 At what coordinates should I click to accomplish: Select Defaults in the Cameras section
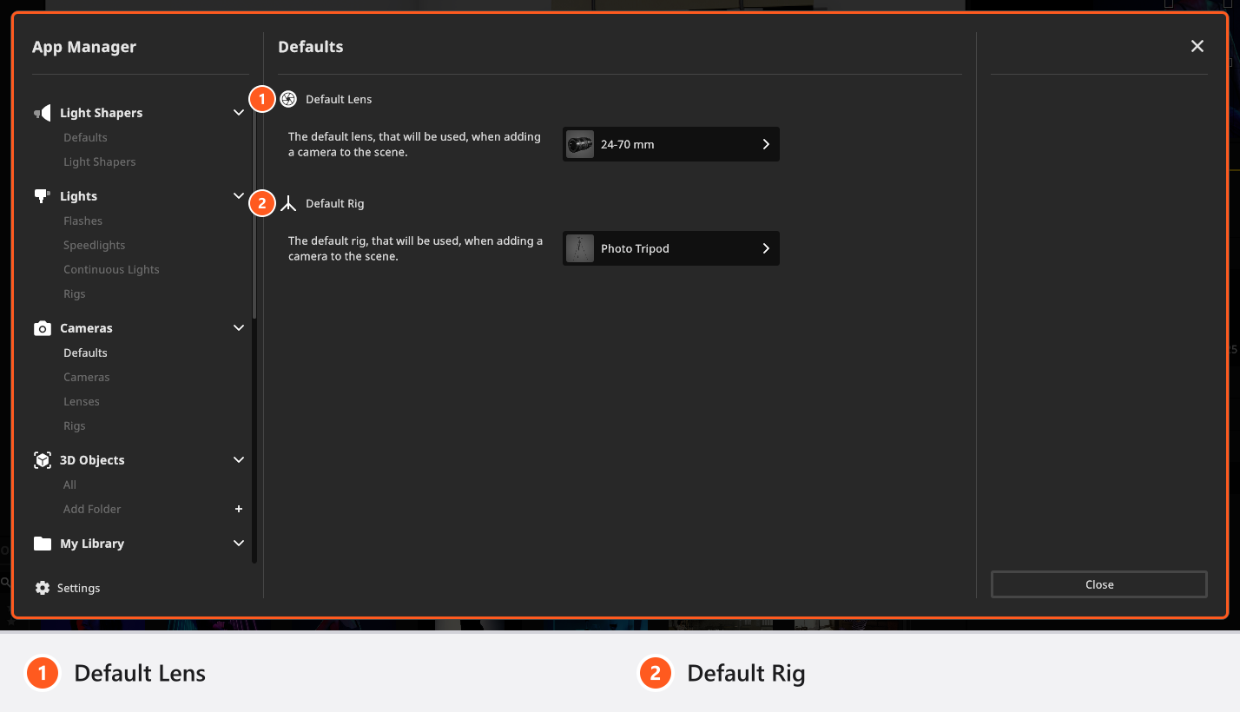pyautogui.click(x=85, y=353)
